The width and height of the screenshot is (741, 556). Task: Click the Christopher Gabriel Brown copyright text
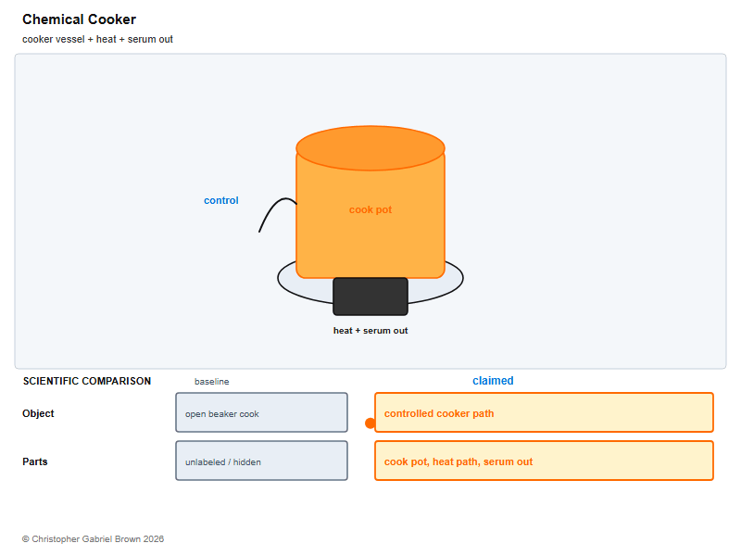pos(94,539)
